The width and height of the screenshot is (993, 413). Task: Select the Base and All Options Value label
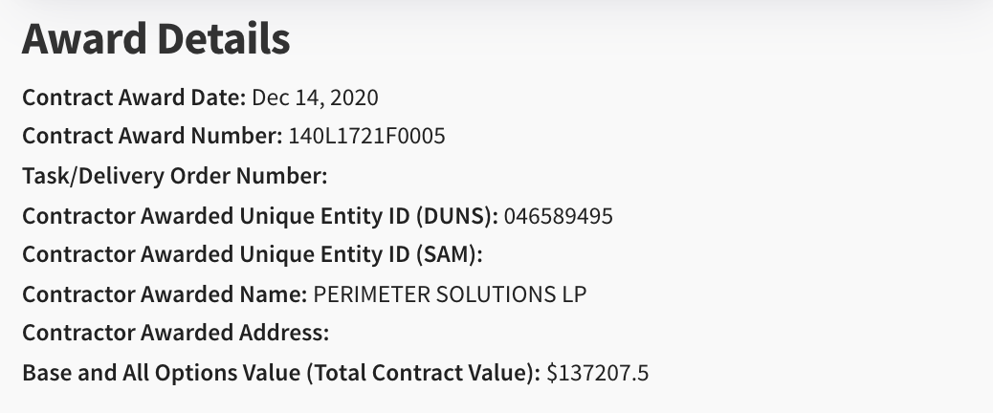tap(281, 373)
